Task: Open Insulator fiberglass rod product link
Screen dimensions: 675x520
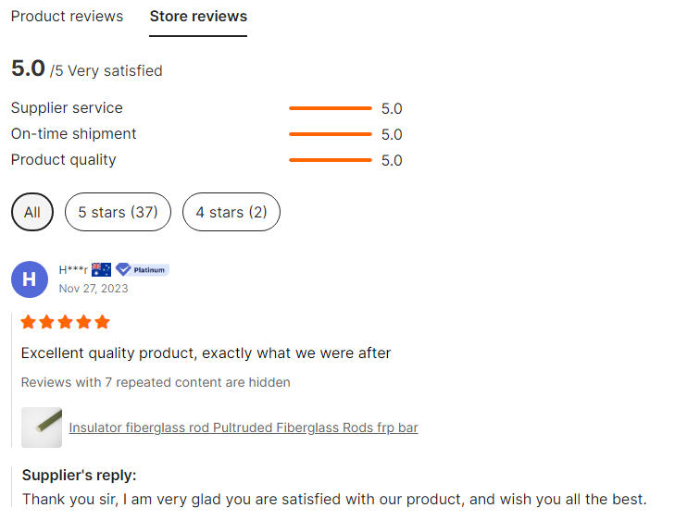Action: [x=244, y=428]
